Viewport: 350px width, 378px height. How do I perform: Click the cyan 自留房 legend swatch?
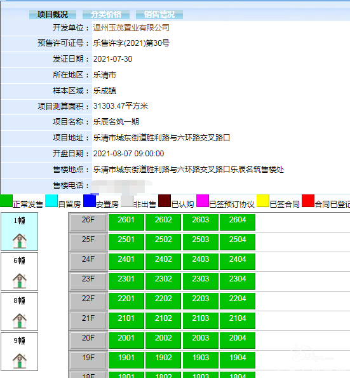(x=51, y=201)
